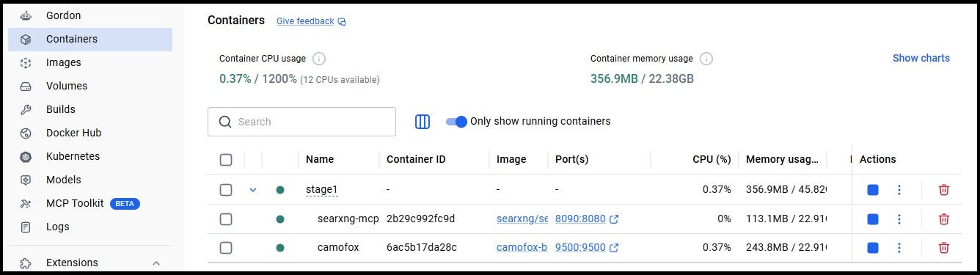Screen dimensions: 980x275
Task: Click the Extensions puzzle icon
Action: coord(26,263)
